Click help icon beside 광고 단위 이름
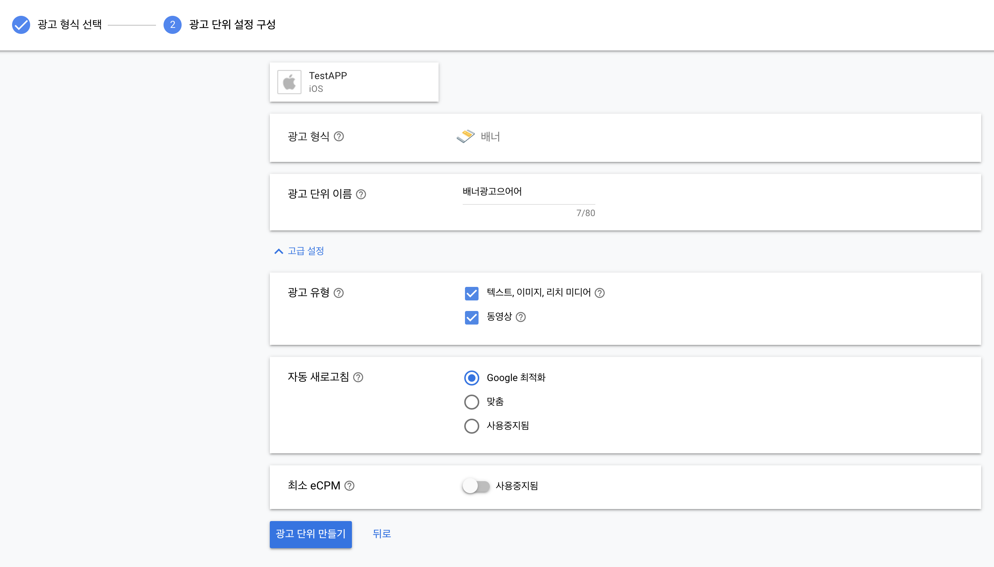The height and width of the screenshot is (567, 994). 361,194
